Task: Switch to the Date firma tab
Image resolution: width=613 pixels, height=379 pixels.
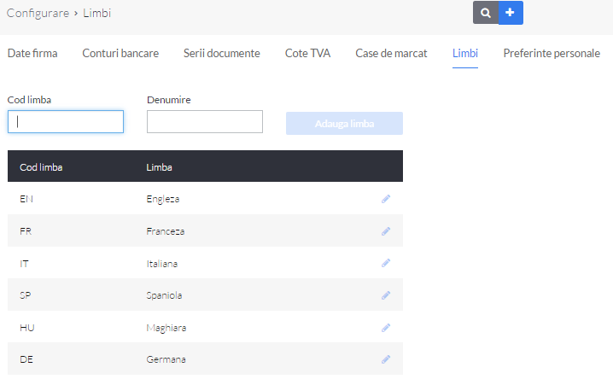Action: (x=32, y=53)
